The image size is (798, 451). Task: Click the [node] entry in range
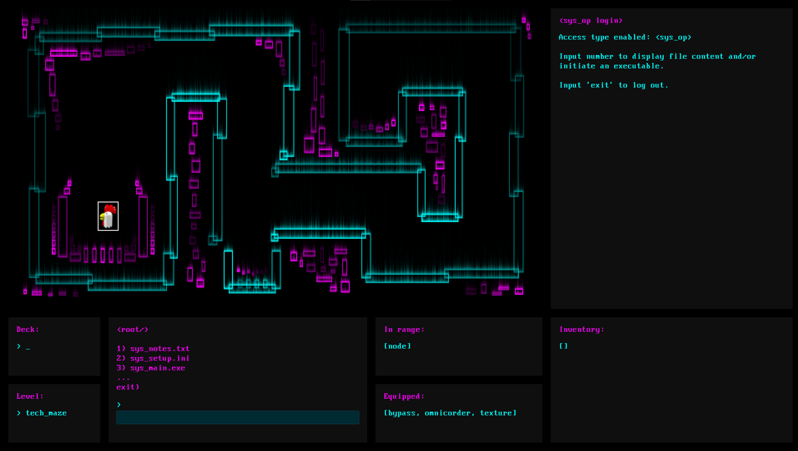click(398, 346)
